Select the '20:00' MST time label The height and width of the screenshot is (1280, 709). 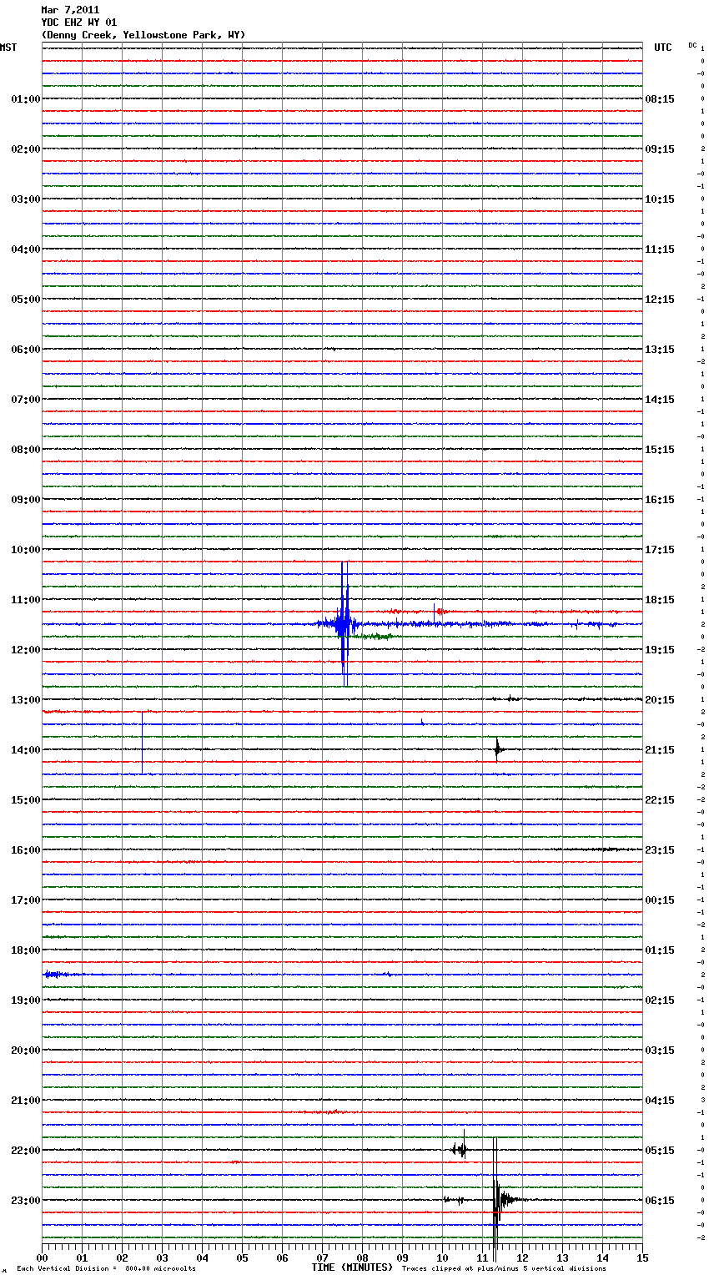tap(26, 1051)
